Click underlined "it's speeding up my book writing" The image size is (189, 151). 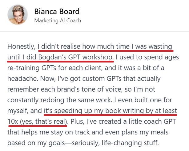111,111
